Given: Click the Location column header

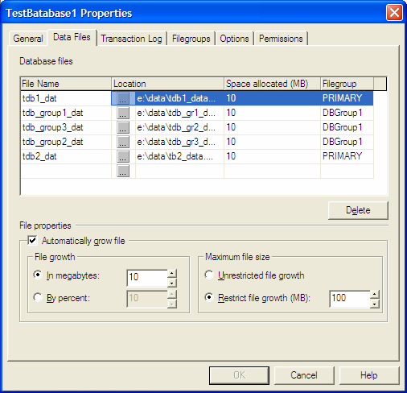Looking at the screenshot, I should [168, 84].
